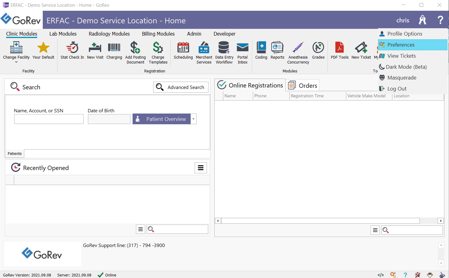Click the horizontal scrollbar thumb in registrations

(x=320, y=221)
